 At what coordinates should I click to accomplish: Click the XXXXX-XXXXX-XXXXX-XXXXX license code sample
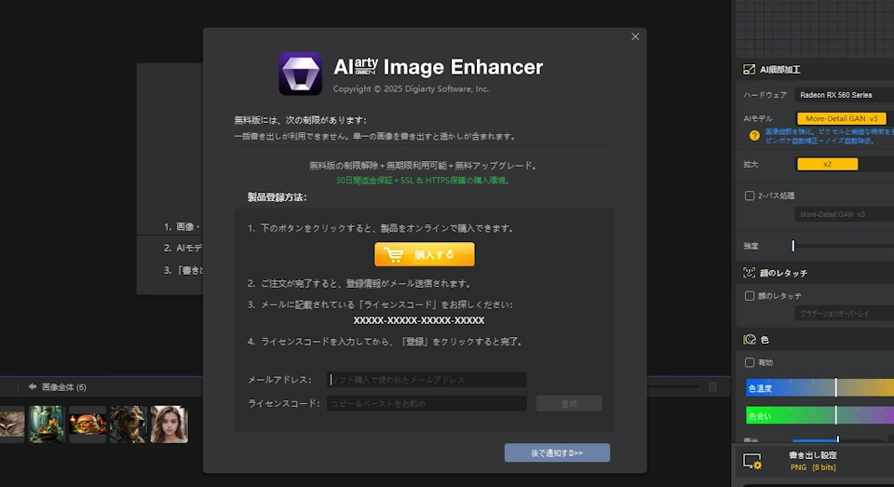click(419, 320)
